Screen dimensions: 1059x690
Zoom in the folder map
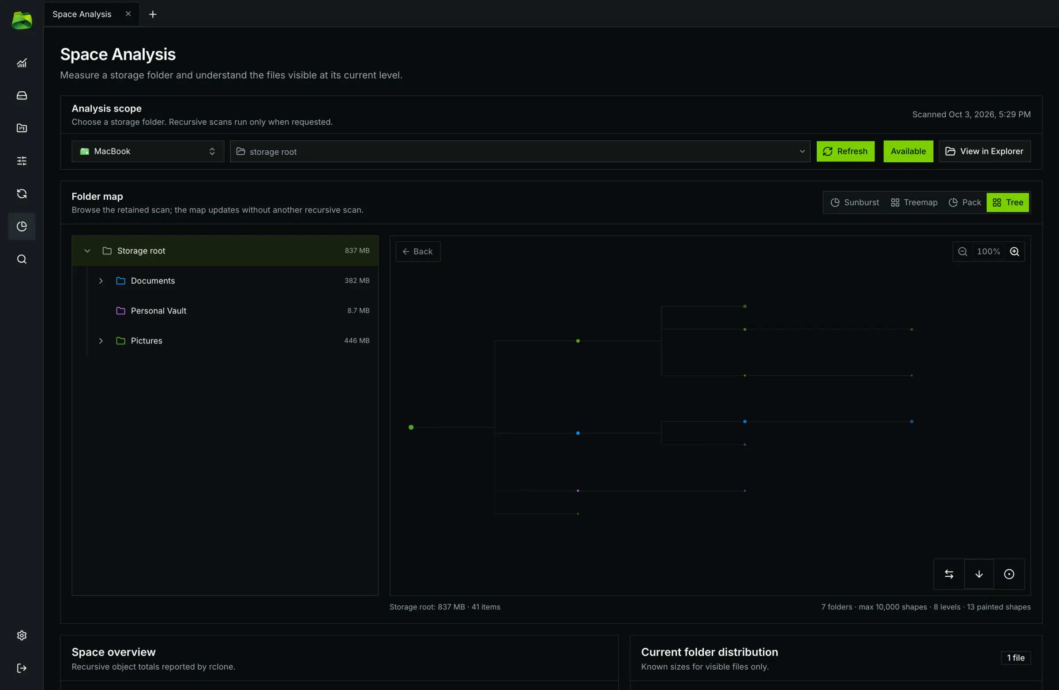(1014, 252)
